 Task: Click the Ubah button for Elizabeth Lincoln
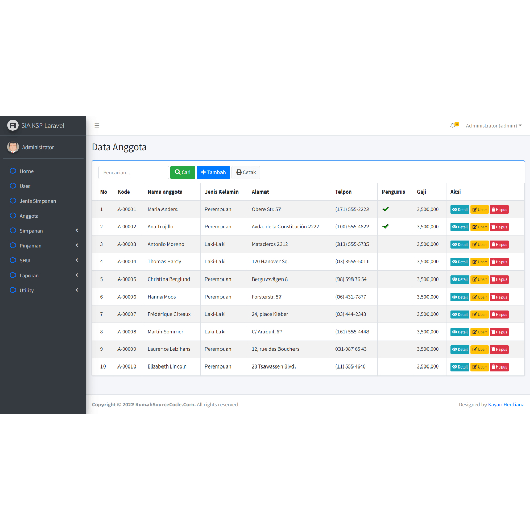point(479,366)
